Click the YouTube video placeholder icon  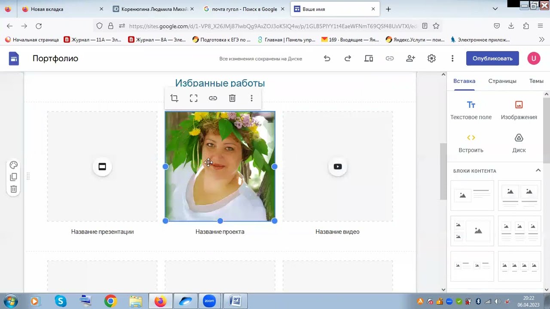pyautogui.click(x=338, y=167)
